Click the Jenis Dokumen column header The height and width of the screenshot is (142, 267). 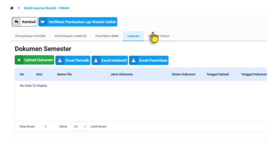pyautogui.click(x=122, y=74)
